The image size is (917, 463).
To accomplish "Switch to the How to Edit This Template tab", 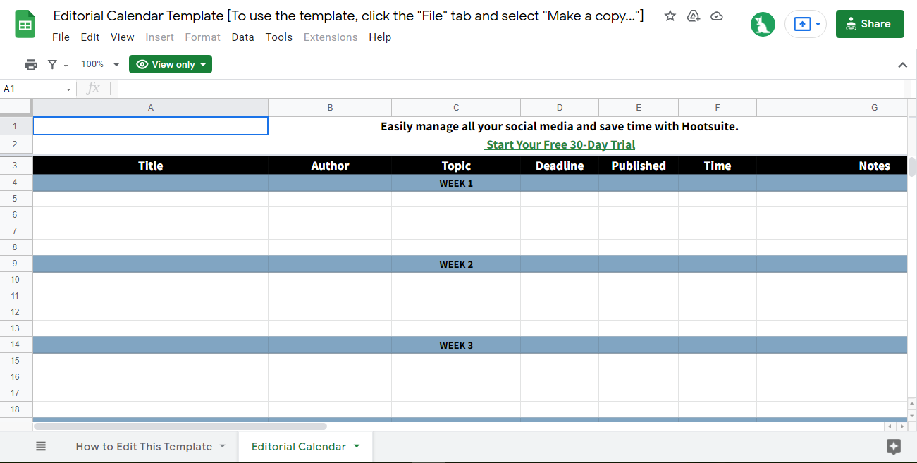I will pyautogui.click(x=144, y=446).
